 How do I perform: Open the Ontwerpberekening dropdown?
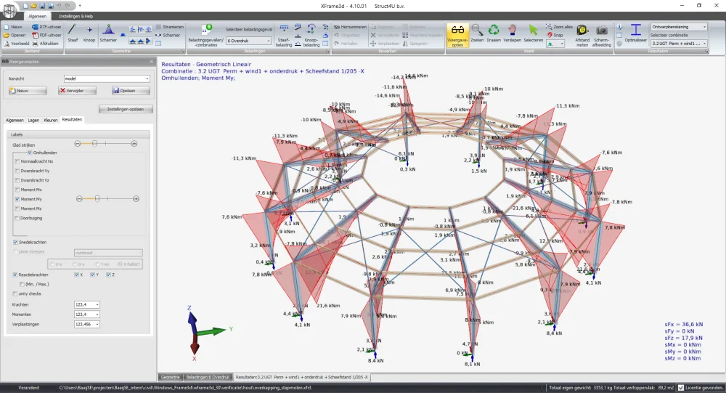point(679,27)
